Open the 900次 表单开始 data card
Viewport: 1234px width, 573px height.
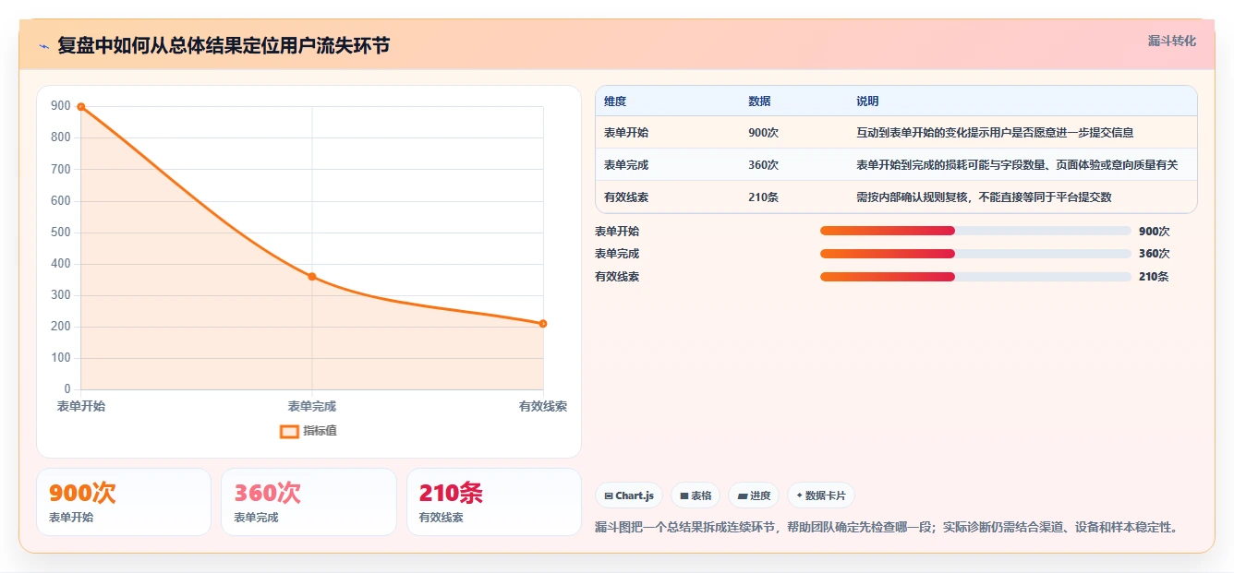124,502
